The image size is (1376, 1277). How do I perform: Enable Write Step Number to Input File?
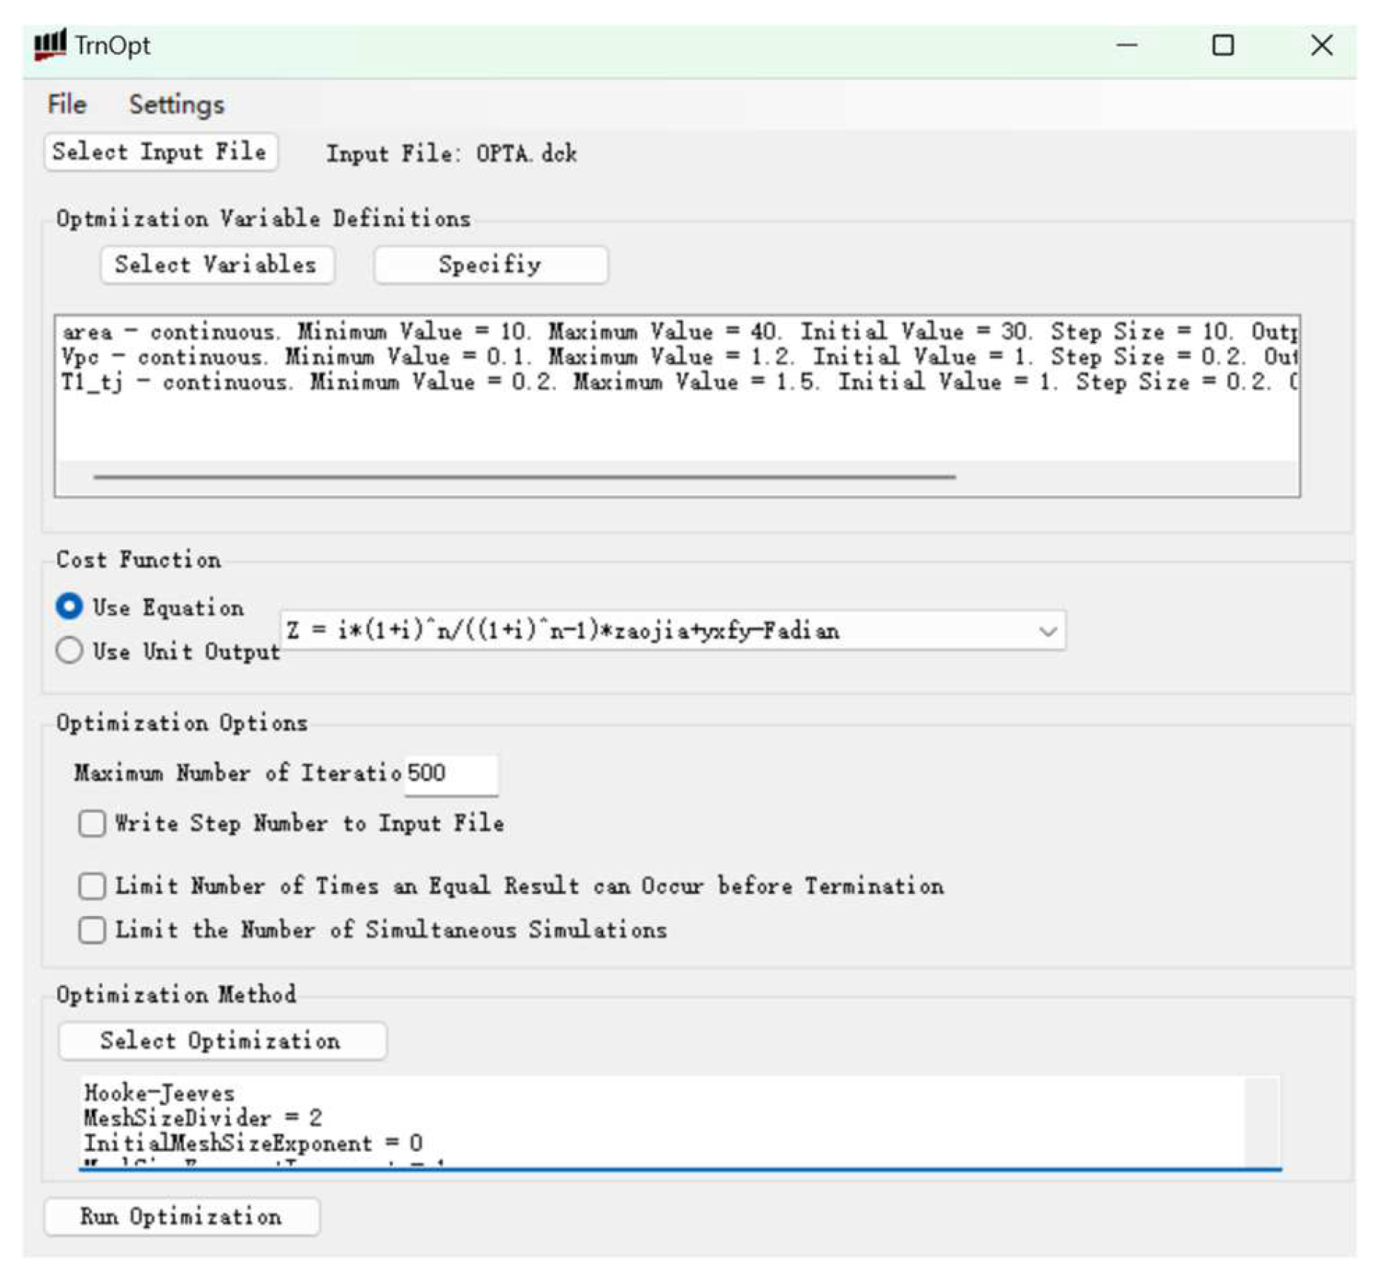[92, 823]
